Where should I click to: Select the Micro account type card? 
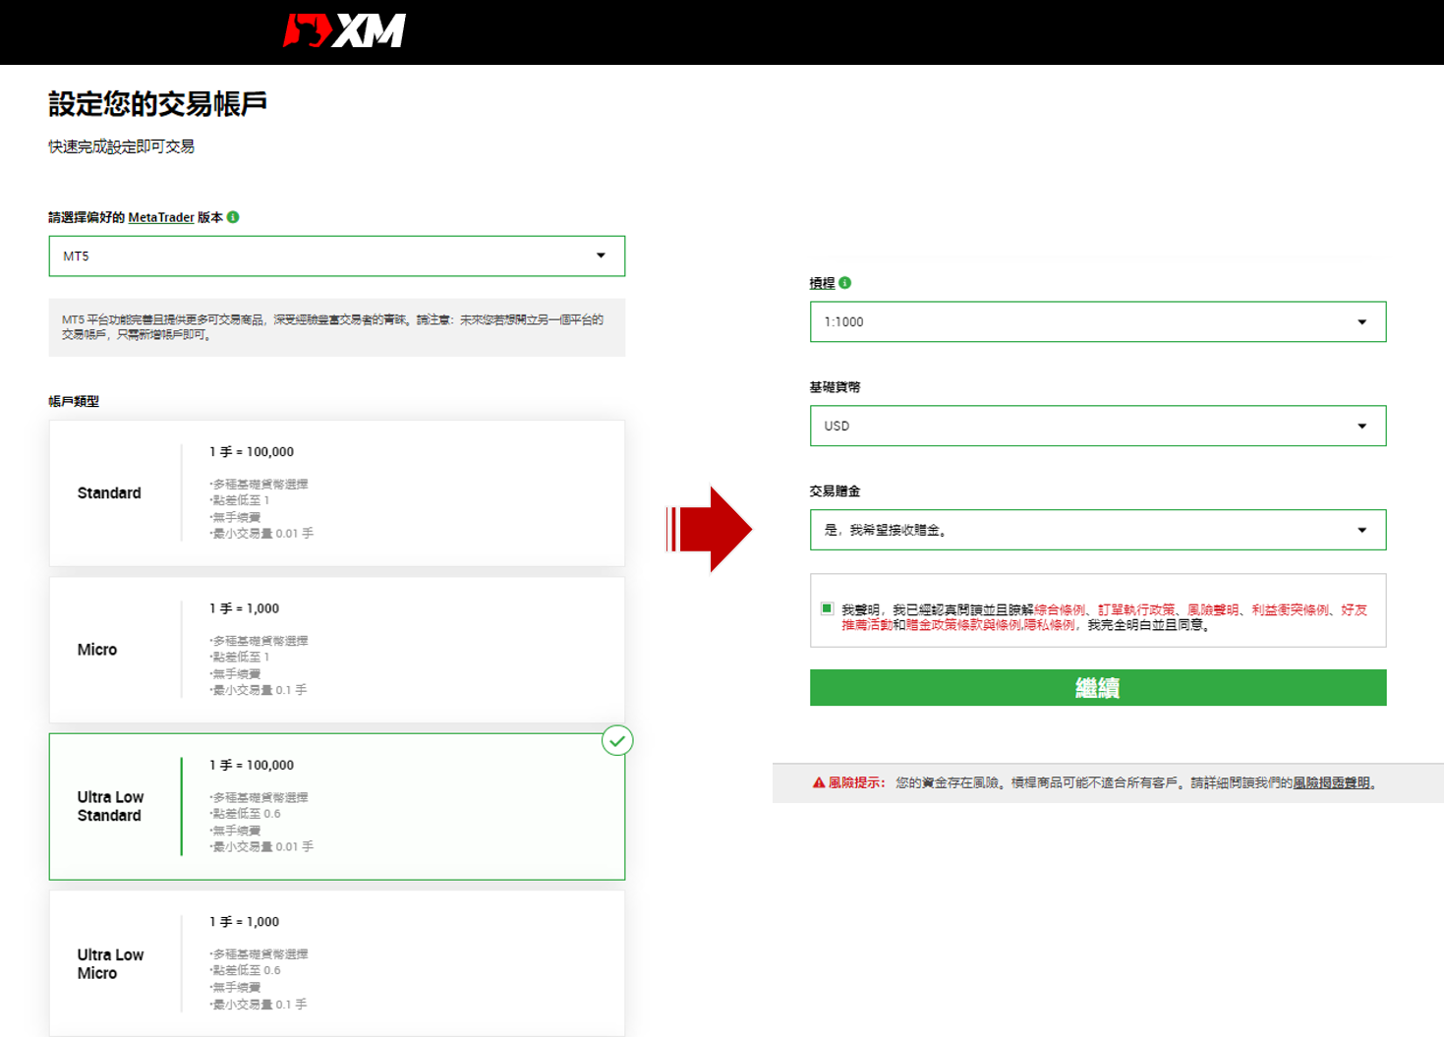pyautogui.click(x=337, y=650)
